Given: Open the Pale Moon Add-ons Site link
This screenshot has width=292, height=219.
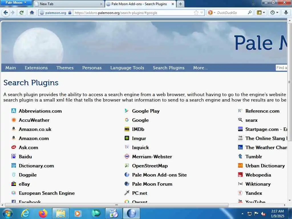Looking at the screenshot, I should pos(159,175).
